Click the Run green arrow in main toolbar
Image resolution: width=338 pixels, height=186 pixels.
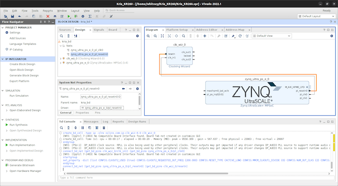pos(69,16)
